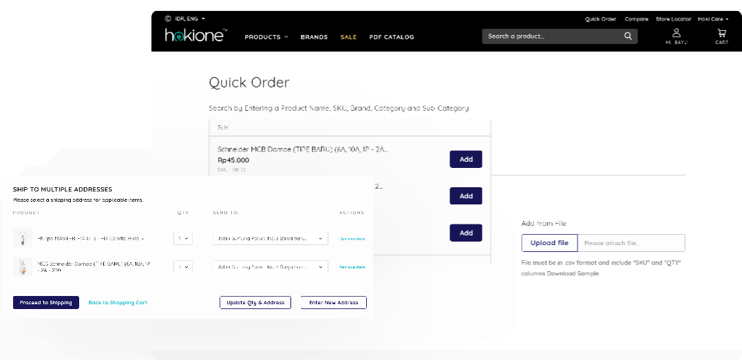Click the Hokione logo
Image resolution: width=742 pixels, height=360 pixels.
click(195, 35)
